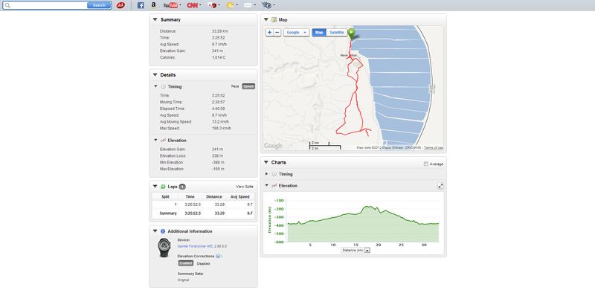The image size is (595, 293).
Task: Click the green start marker on map
Action: [352, 33]
